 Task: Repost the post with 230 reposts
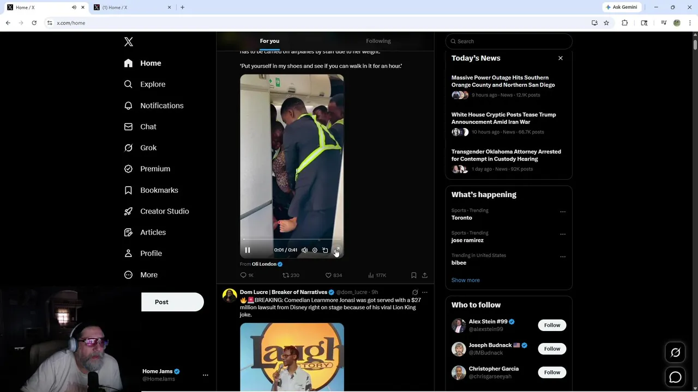click(x=291, y=275)
